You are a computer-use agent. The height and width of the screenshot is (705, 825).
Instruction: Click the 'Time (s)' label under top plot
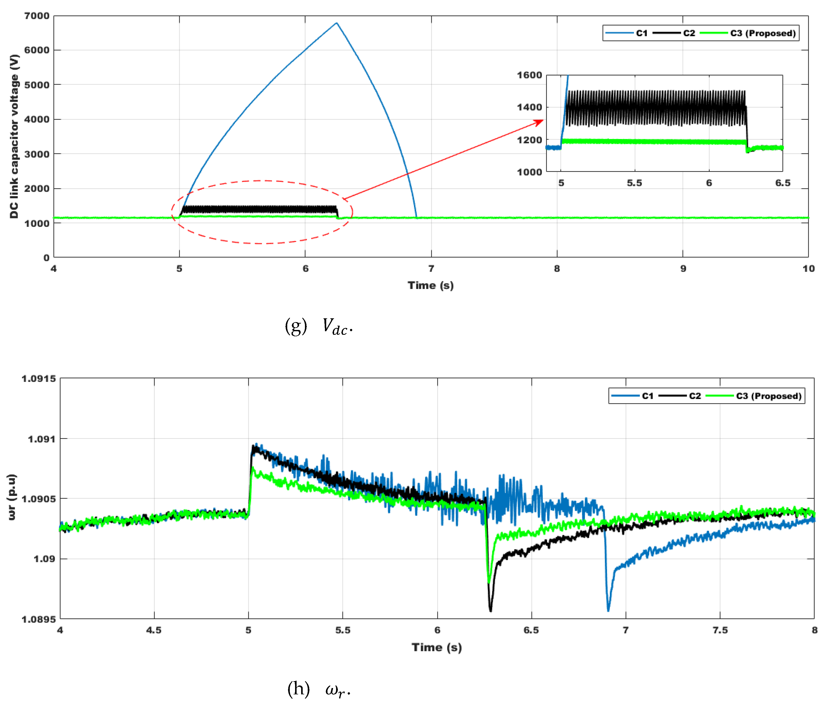430,285
